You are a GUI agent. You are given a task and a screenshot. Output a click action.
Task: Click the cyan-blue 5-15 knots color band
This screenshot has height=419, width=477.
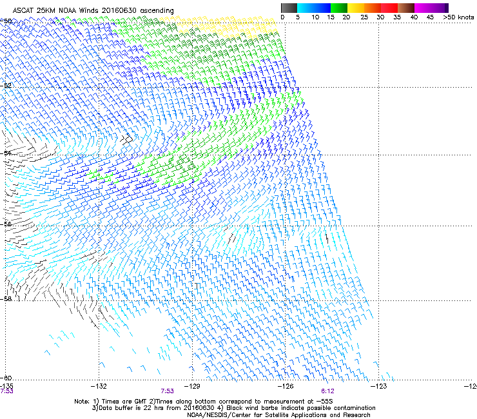pos(314,8)
